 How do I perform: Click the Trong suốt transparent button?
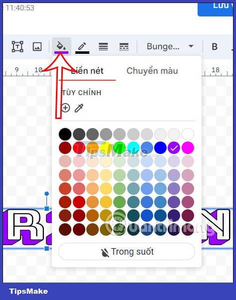coord(127,251)
